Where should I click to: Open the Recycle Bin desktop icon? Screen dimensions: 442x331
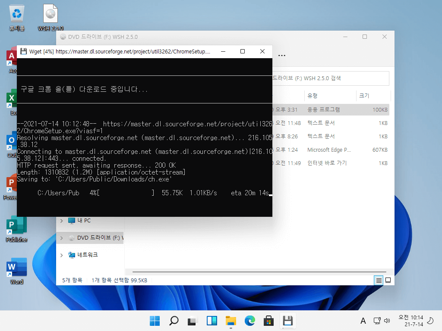17,17
